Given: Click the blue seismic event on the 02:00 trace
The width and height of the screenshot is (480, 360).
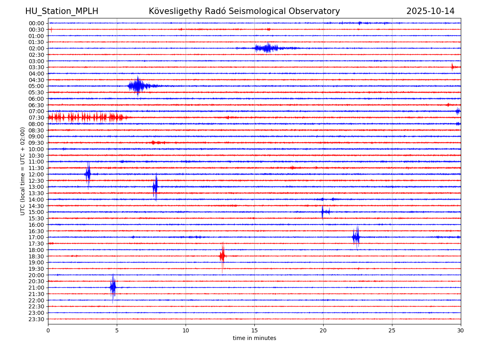Looking at the screenshot, I should point(267,48).
